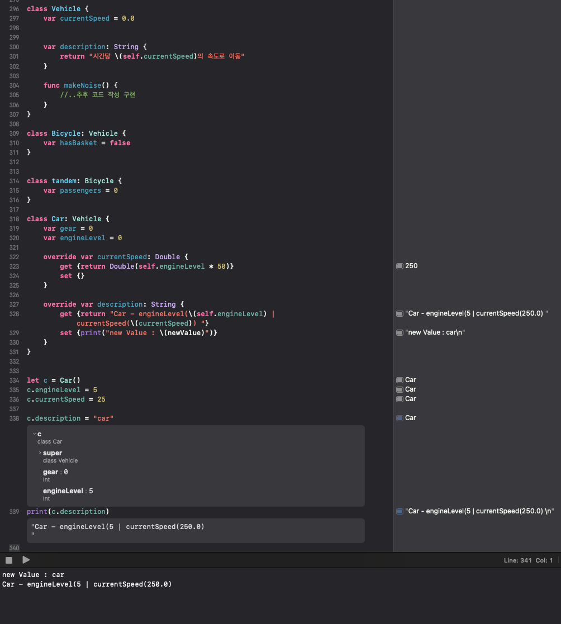Click Korean comment on line 305
The image size is (561, 624).
[98, 95]
